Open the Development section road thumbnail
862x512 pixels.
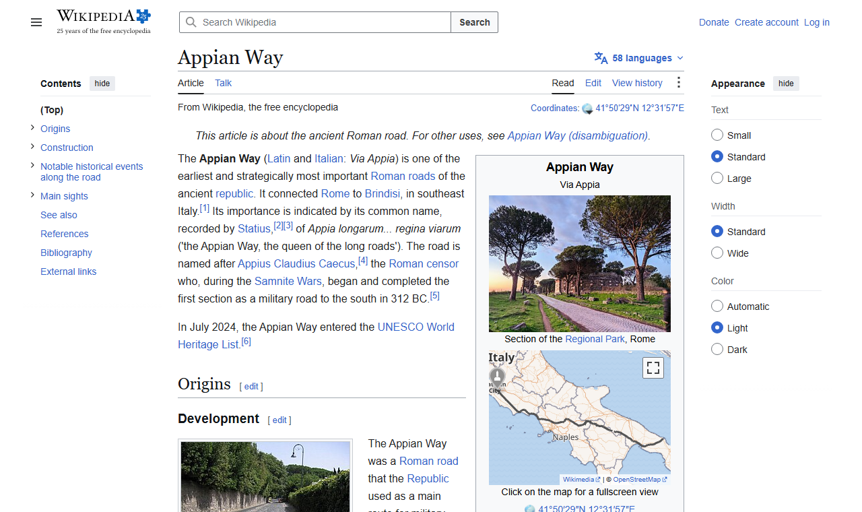click(265, 477)
